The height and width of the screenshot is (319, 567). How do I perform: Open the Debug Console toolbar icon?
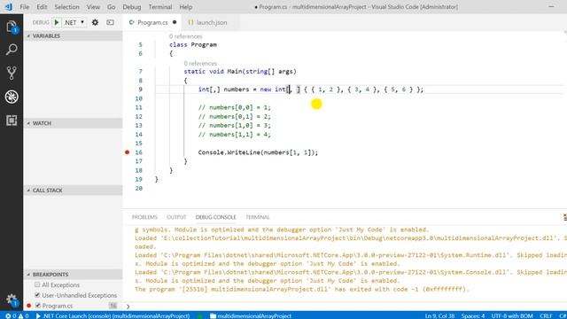pos(110,22)
